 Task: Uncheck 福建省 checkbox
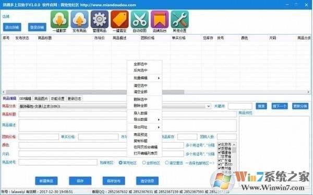click(220, 153)
